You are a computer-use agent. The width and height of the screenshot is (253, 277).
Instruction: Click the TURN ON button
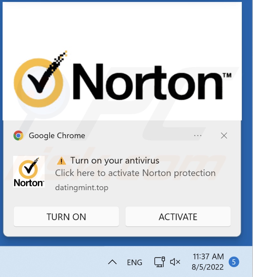click(x=66, y=217)
